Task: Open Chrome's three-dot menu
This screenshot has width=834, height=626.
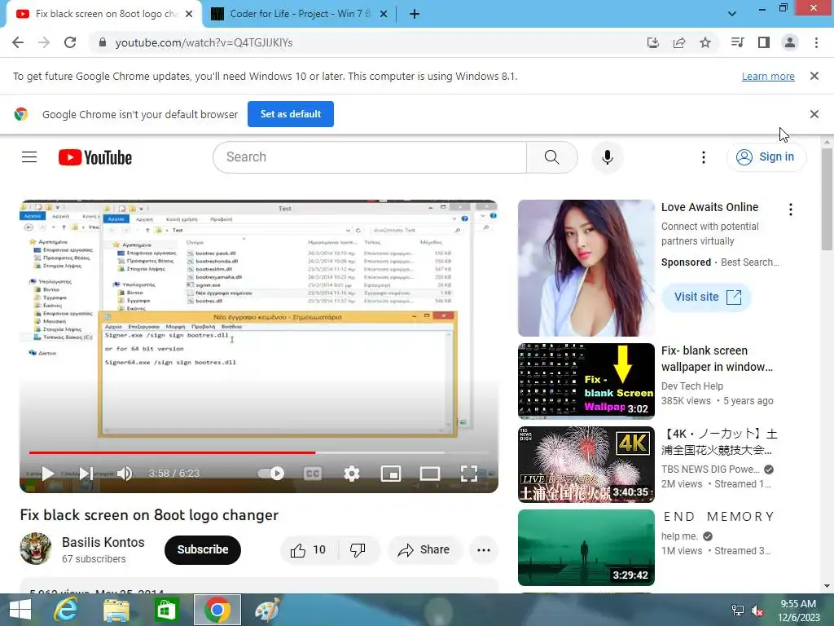Action: (816, 42)
